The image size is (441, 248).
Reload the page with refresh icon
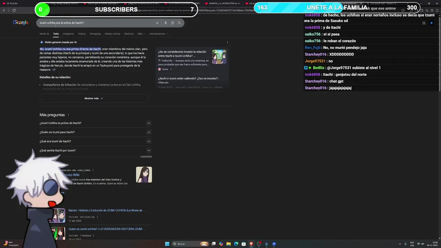(x=14, y=10)
